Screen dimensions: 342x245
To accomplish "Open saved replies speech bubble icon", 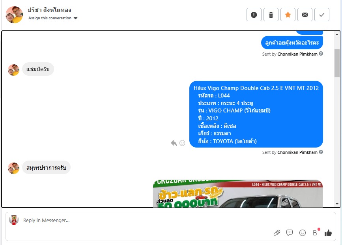I will click(x=290, y=233).
